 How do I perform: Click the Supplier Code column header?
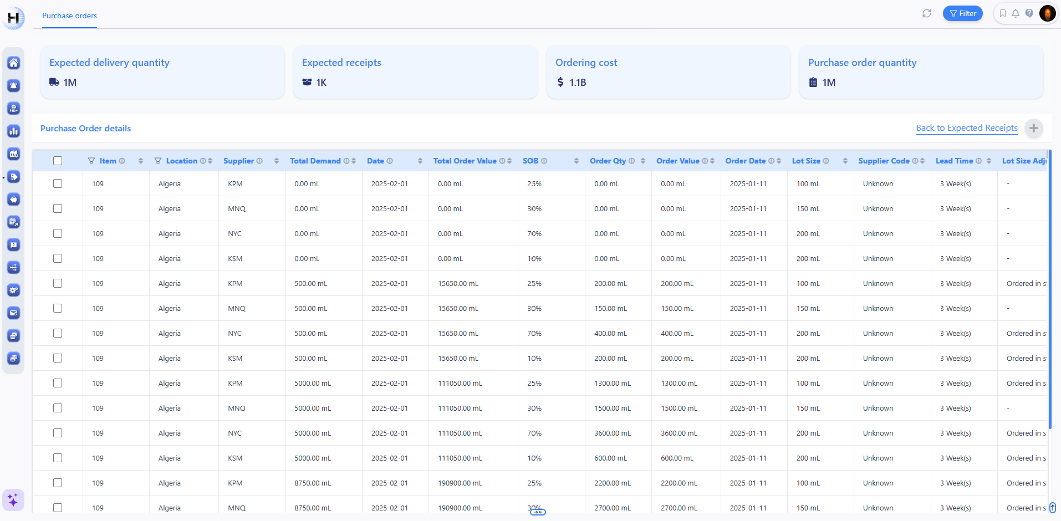884,161
